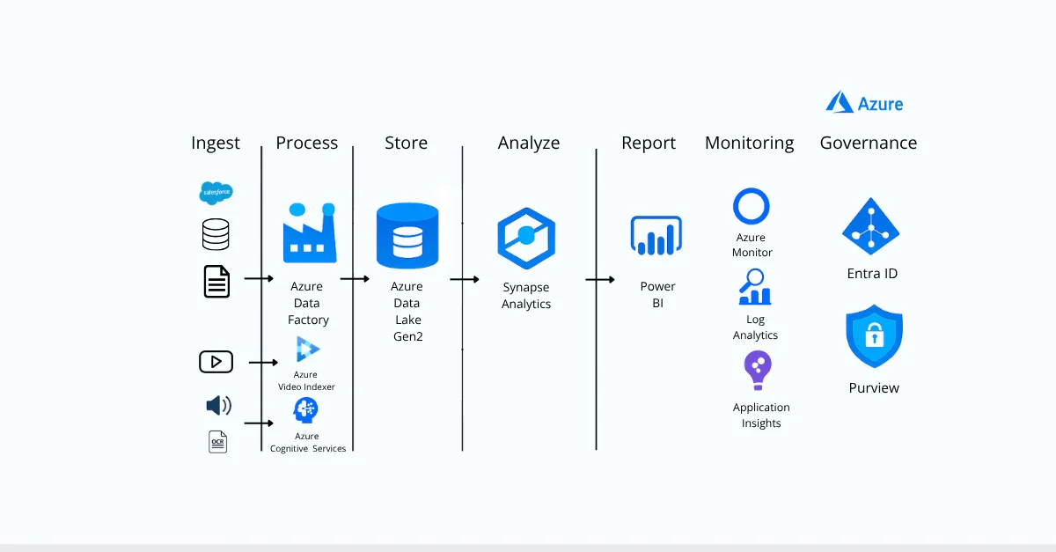Image resolution: width=1056 pixels, height=552 pixels.
Task: Click the Governance column heading
Action: pos(869,143)
